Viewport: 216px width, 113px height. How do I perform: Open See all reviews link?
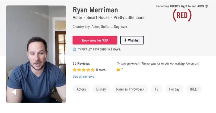coord(83,76)
